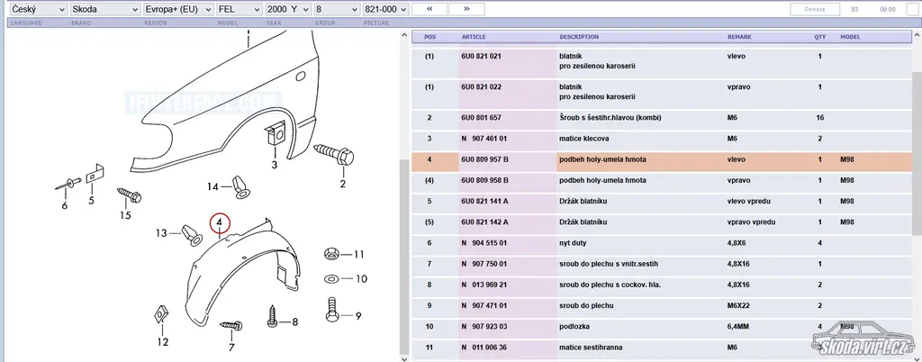This screenshot has height=362, width=922.
Task: Click description 'matice sestihranna'
Action: (x=591, y=348)
